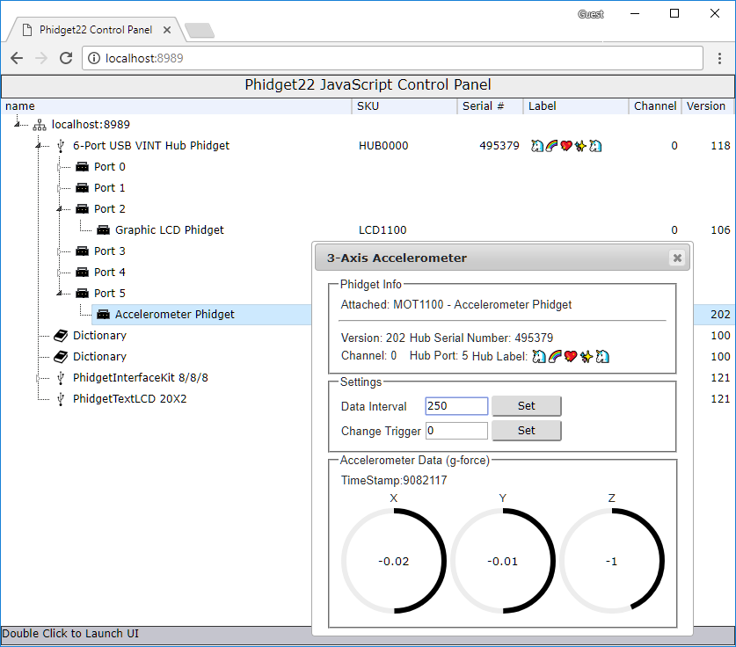Expand the Port 0 node
Viewport: 736px width, 647px height.
60,167
